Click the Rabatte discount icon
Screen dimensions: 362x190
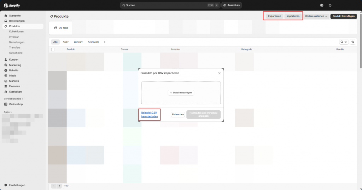click(6, 71)
